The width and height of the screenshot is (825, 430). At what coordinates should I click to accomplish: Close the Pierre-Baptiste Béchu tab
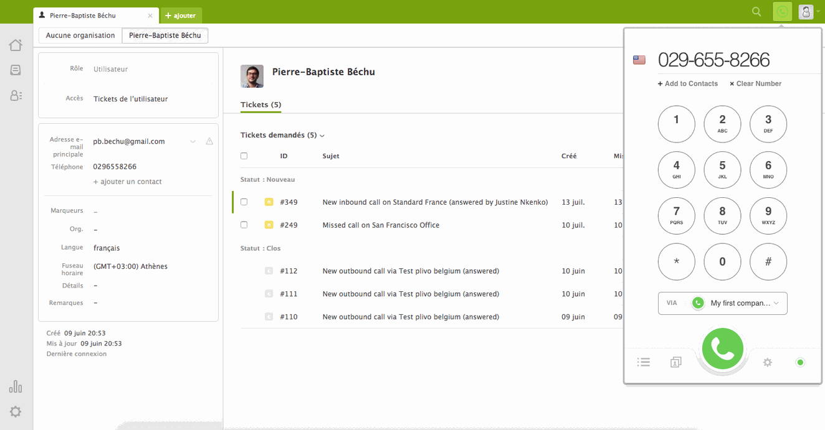pos(150,16)
